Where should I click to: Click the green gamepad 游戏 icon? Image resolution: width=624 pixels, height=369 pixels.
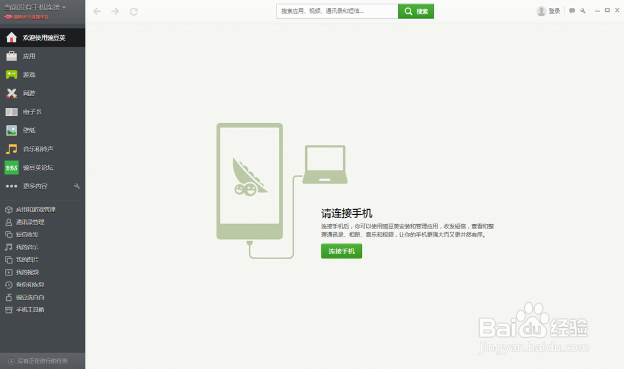(x=11, y=74)
